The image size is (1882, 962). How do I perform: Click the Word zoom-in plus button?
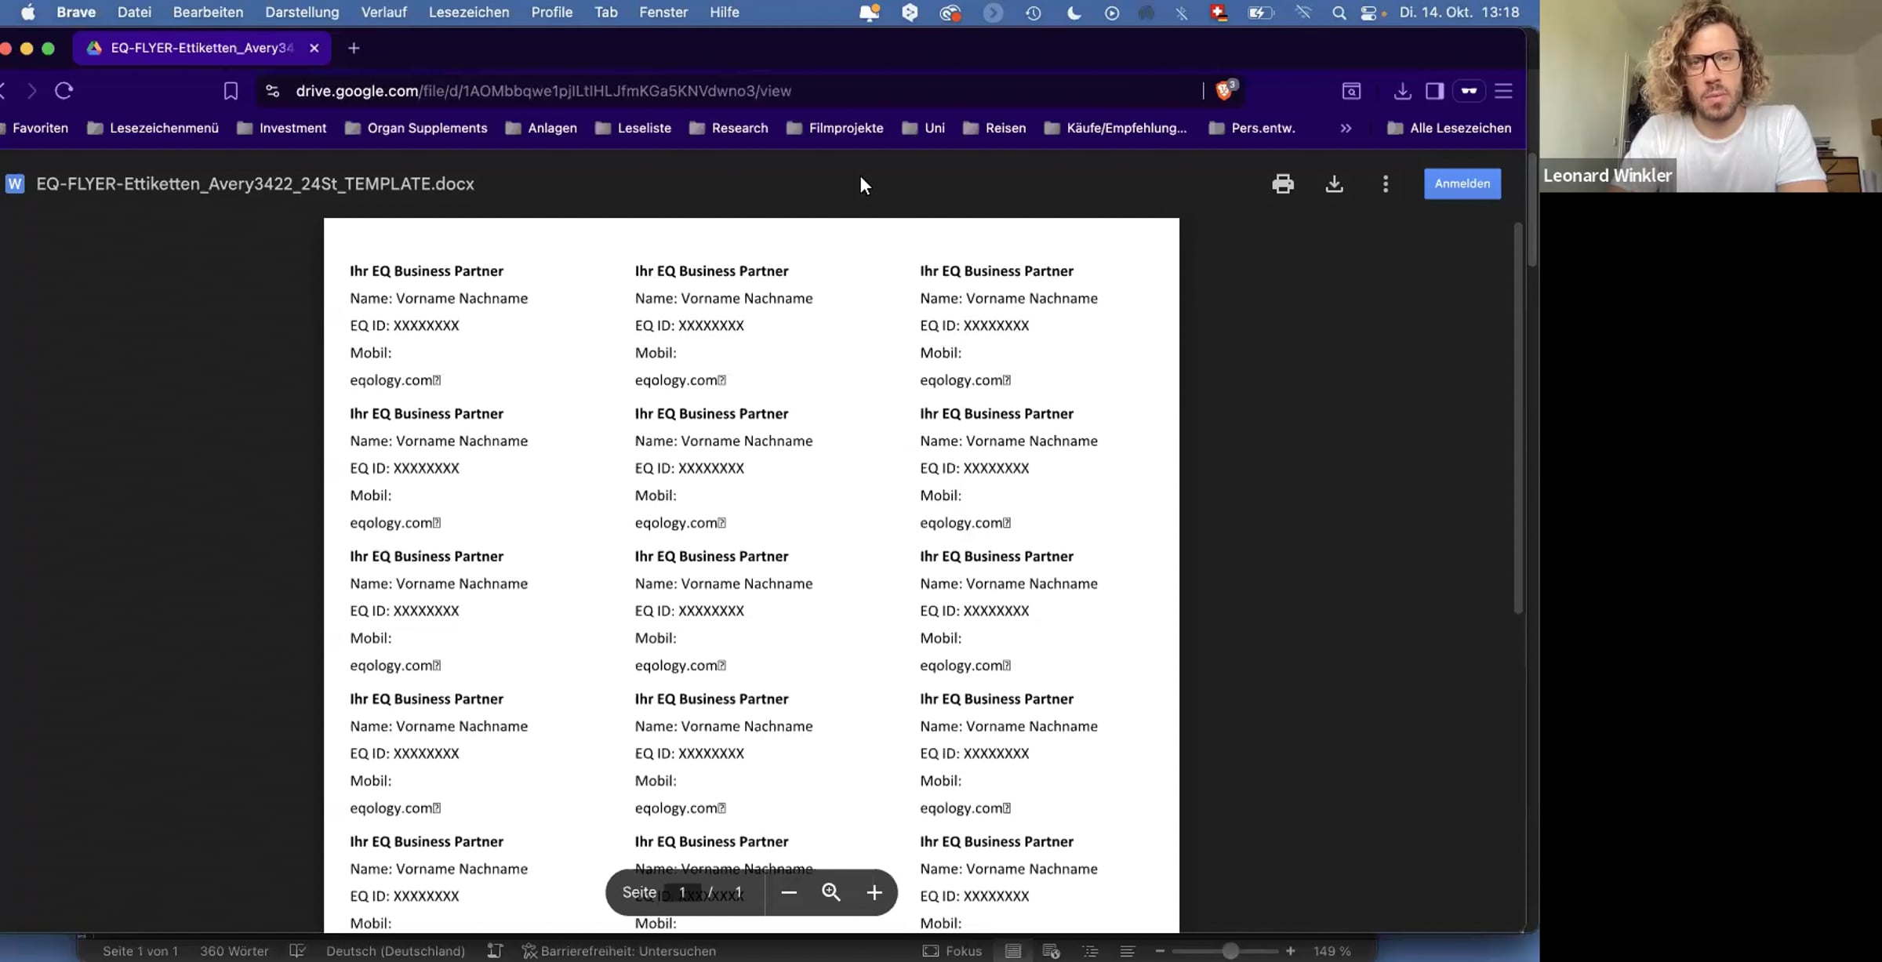click(1291, 951)
